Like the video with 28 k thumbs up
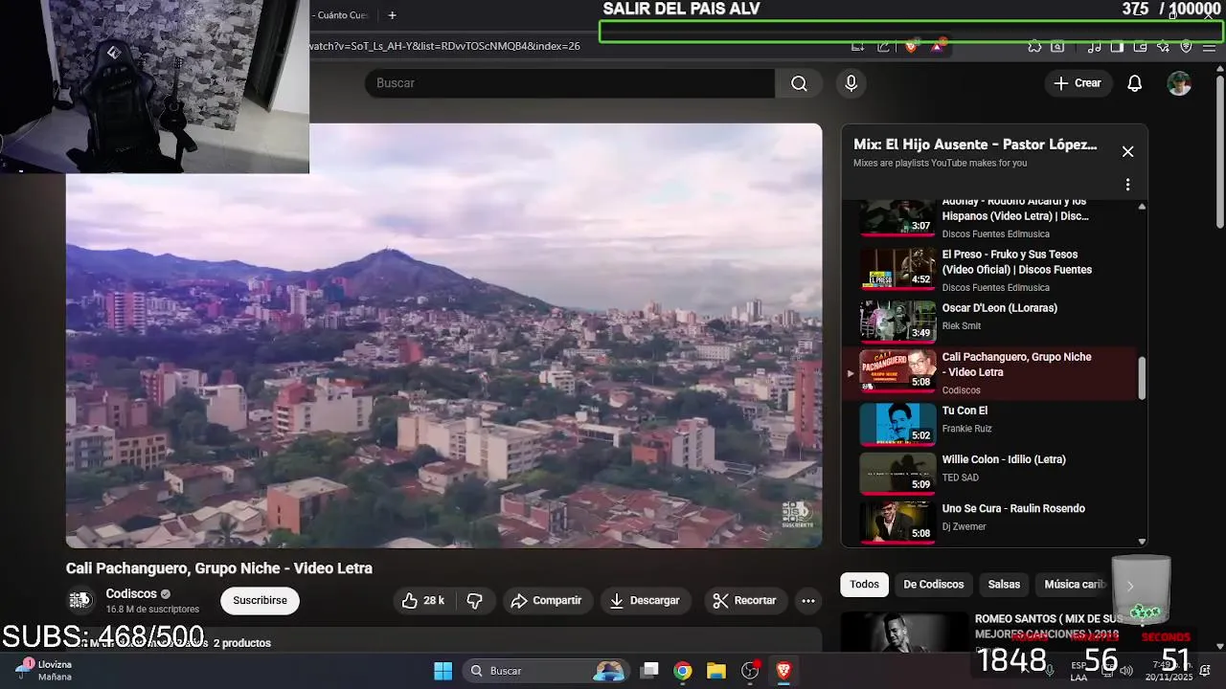This screenshot has width=1226, height=689. pos(423,600)
